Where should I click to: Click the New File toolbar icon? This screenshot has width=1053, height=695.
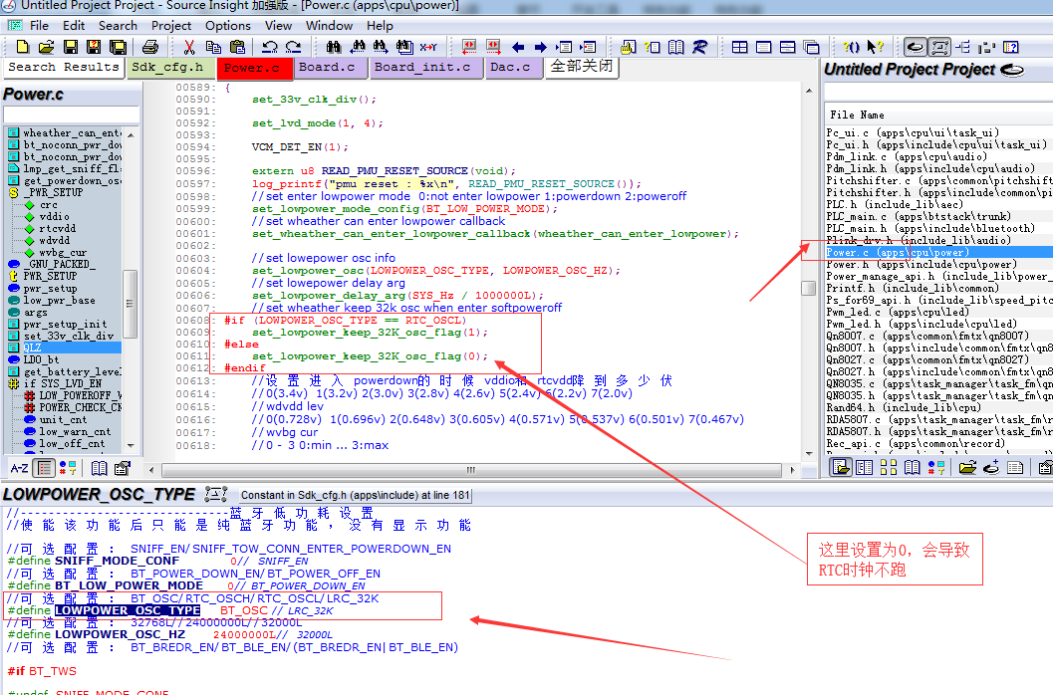22,47
